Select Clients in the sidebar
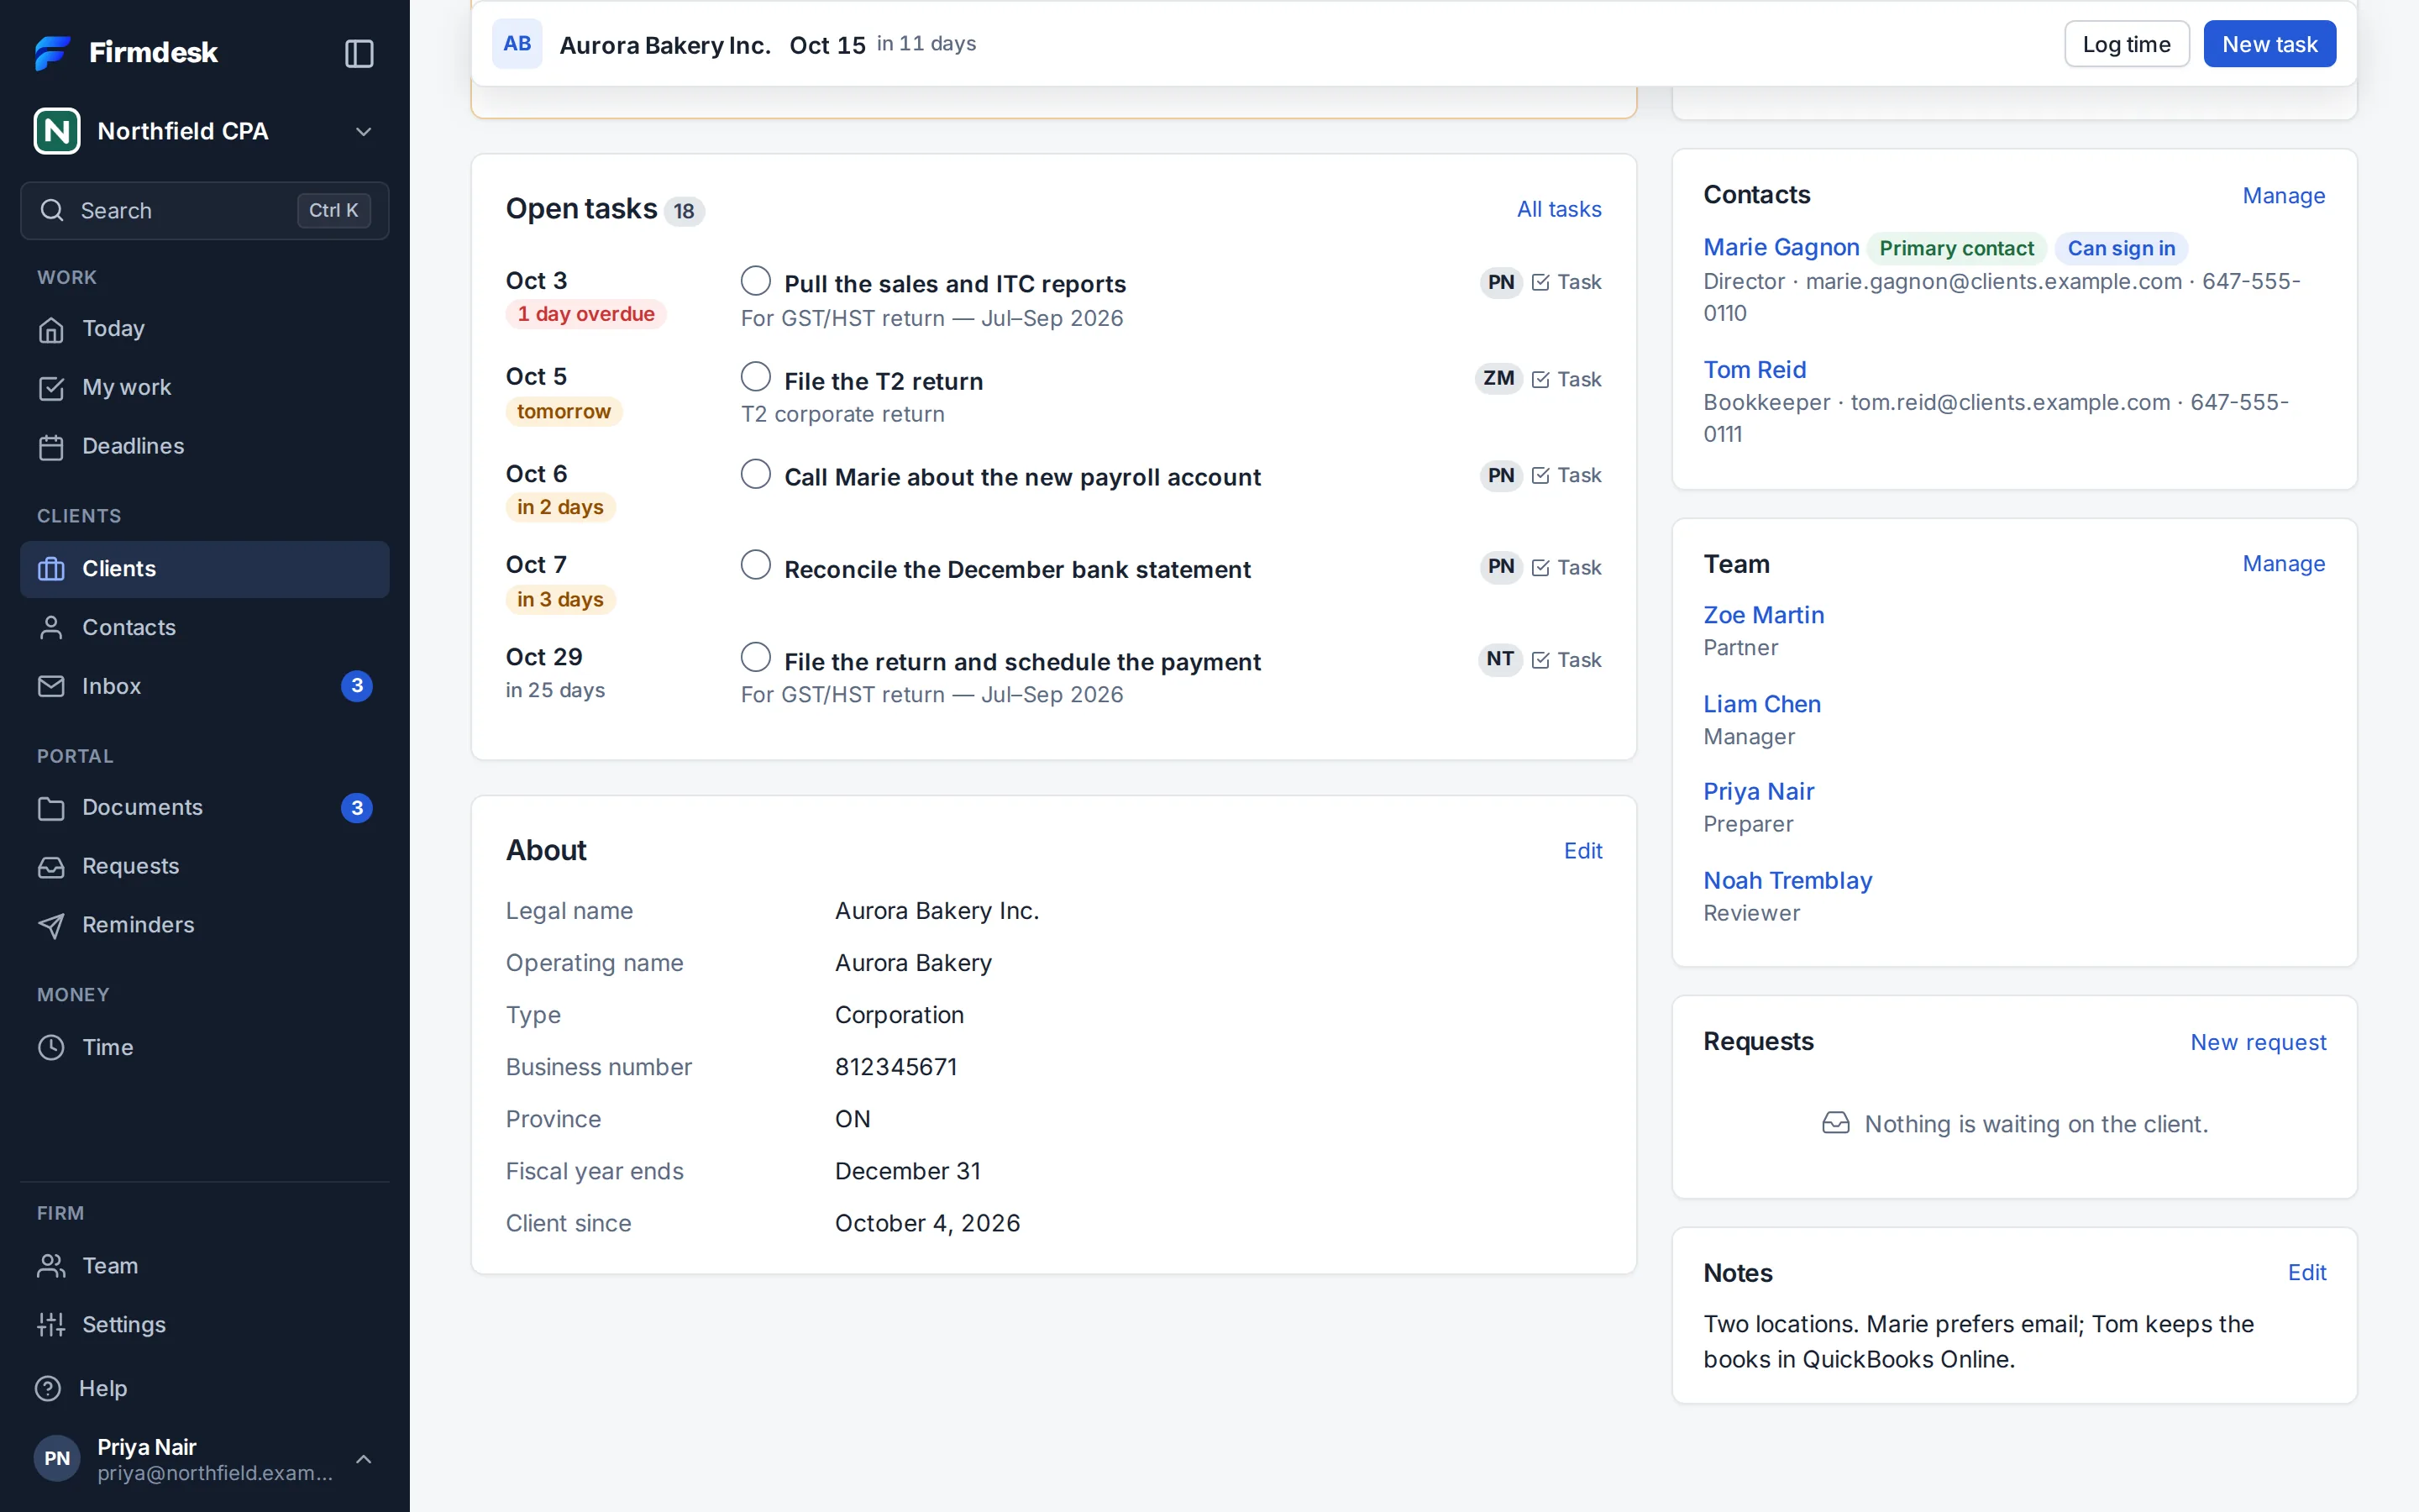Screen dimensions: 2419x1512 [205, 569]
